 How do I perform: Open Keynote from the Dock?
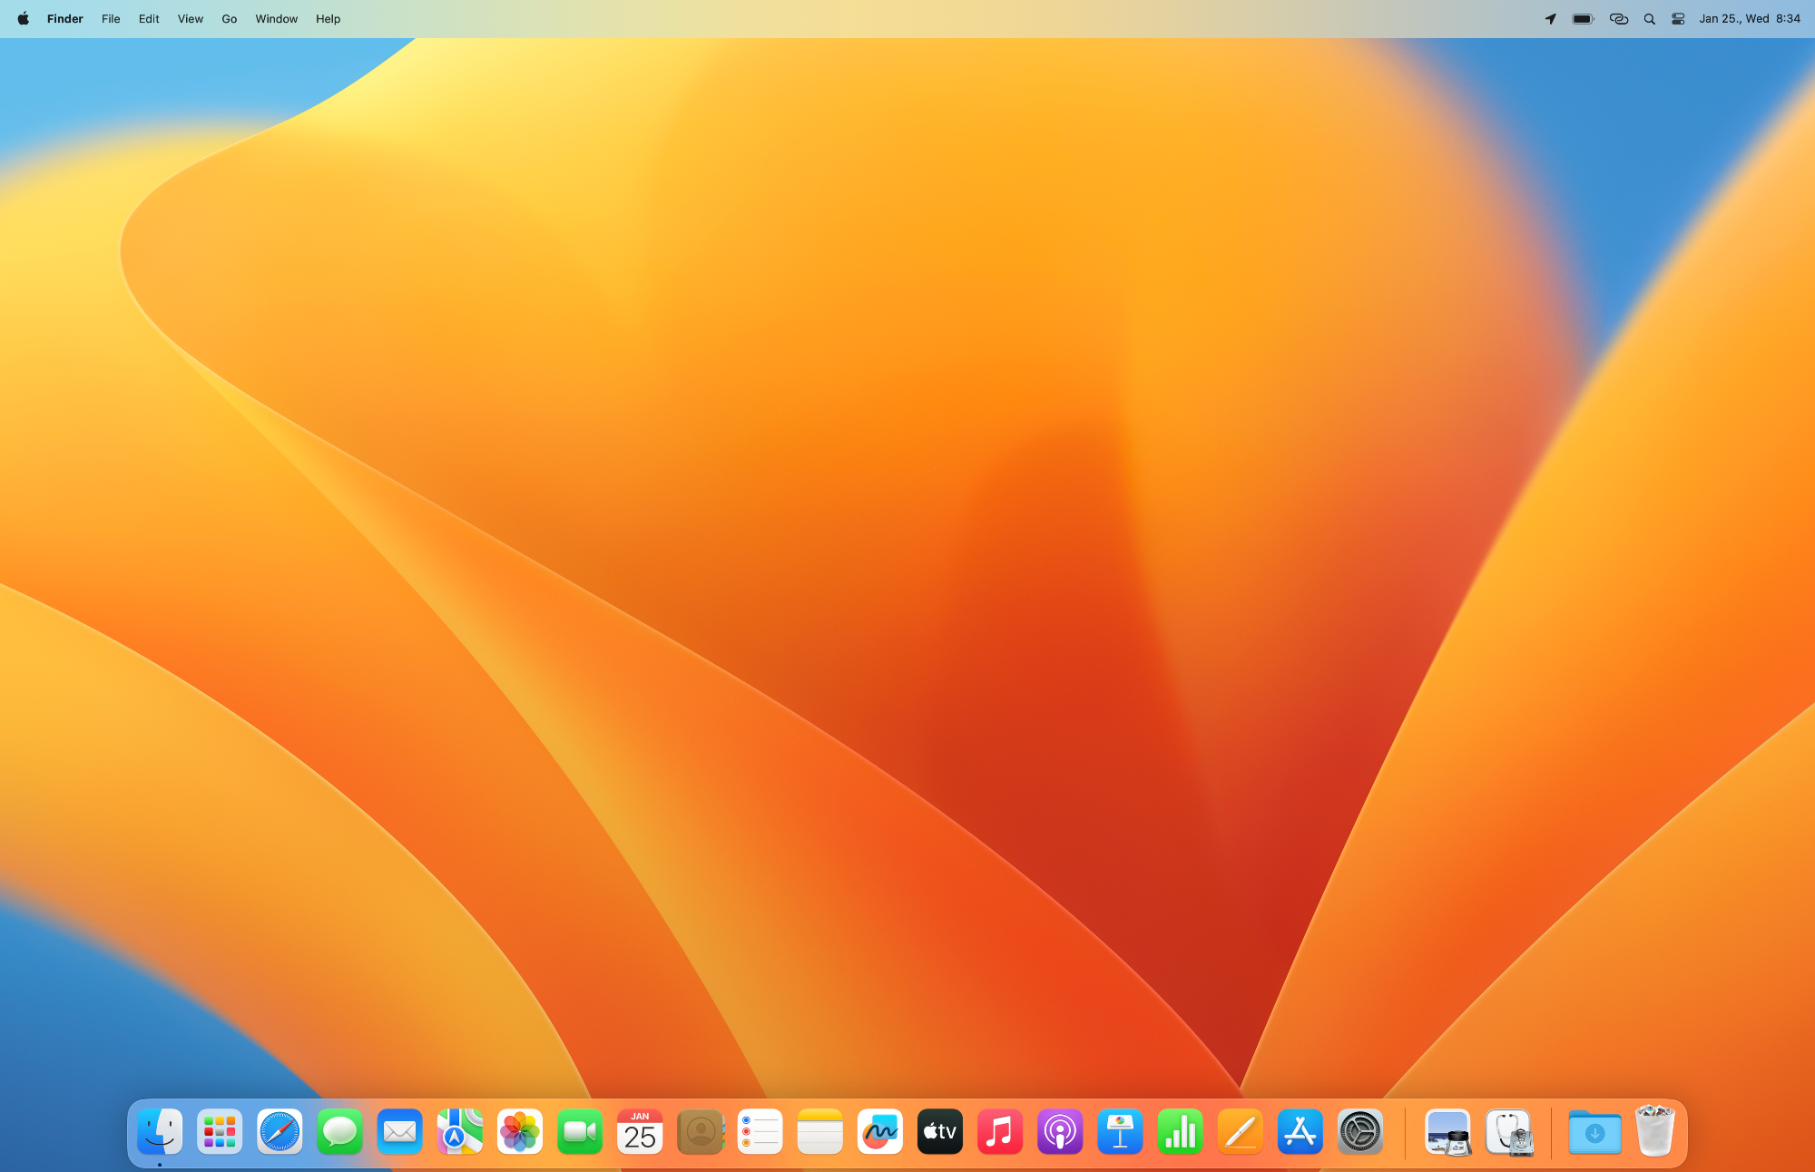[x=1120, y=1131]
